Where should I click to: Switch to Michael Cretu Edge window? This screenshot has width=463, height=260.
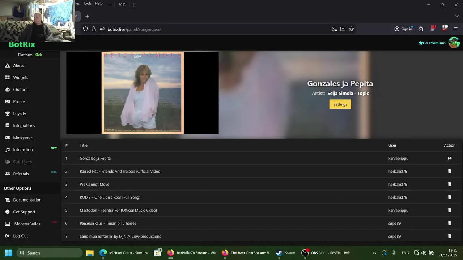(123, 253)
